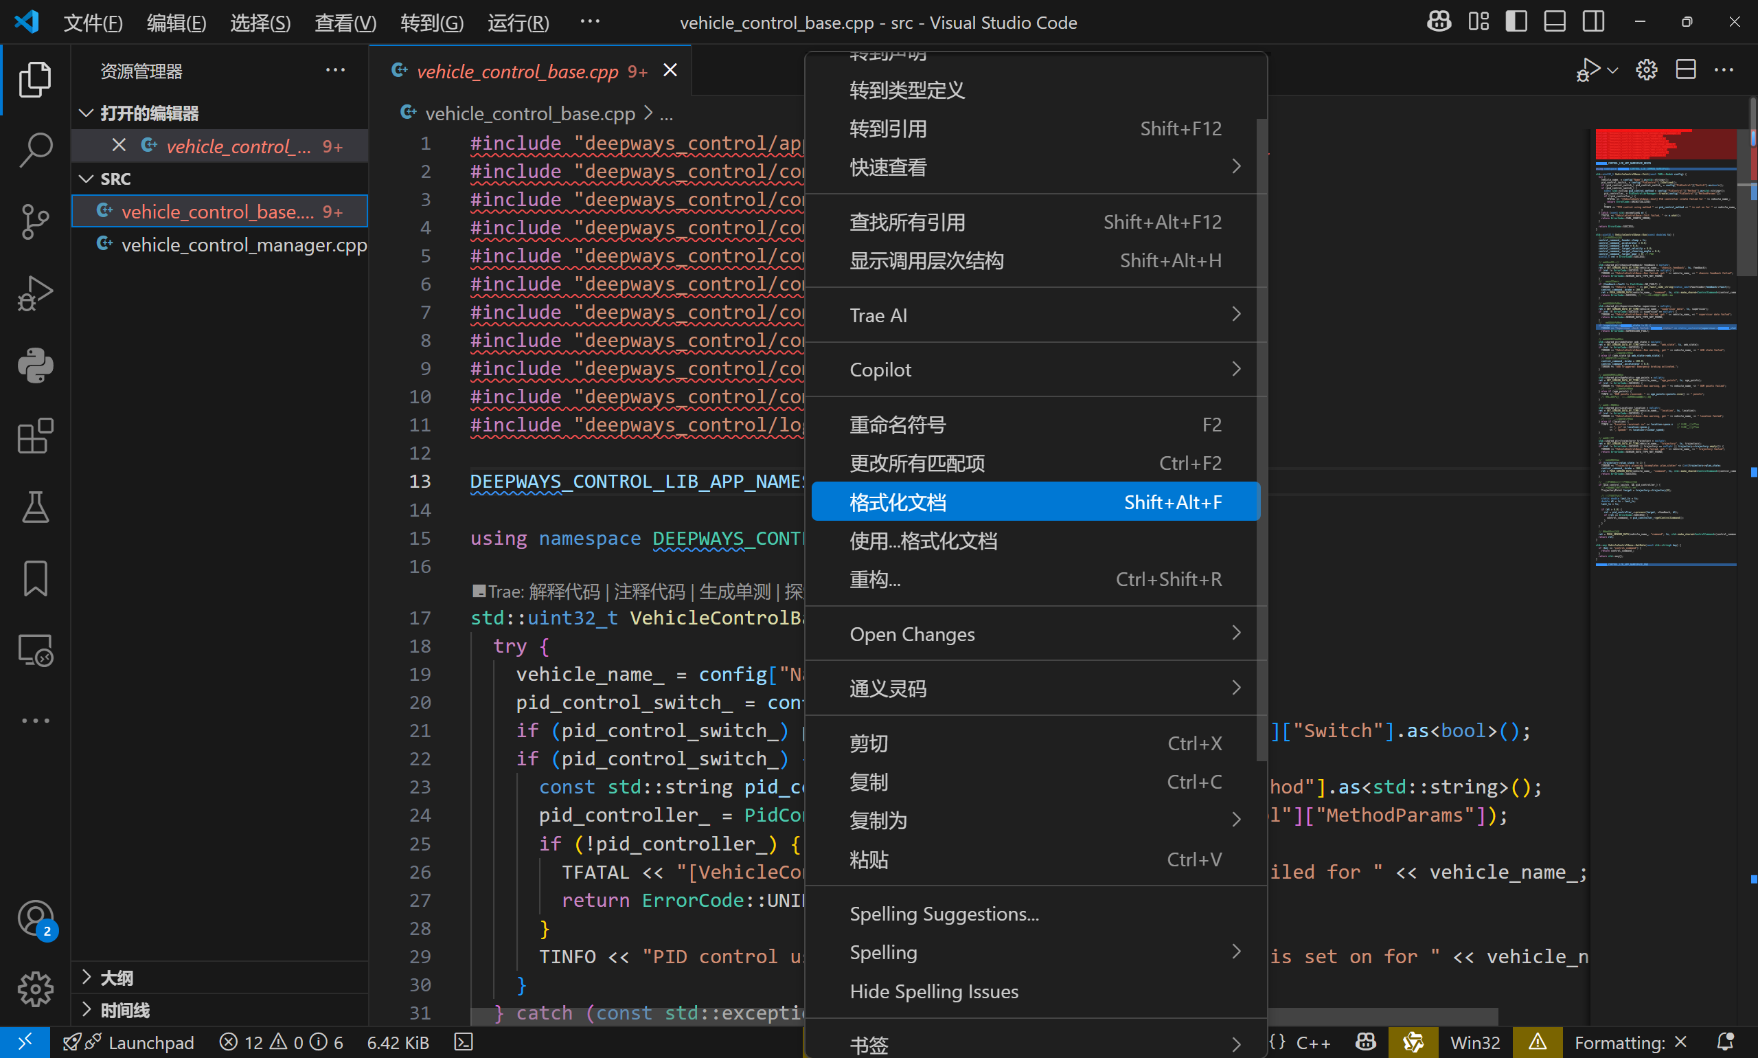Open the Remote Explorer view
Image resolution: width=1758 pixels, height=1058 pixels.
[35, 650]
